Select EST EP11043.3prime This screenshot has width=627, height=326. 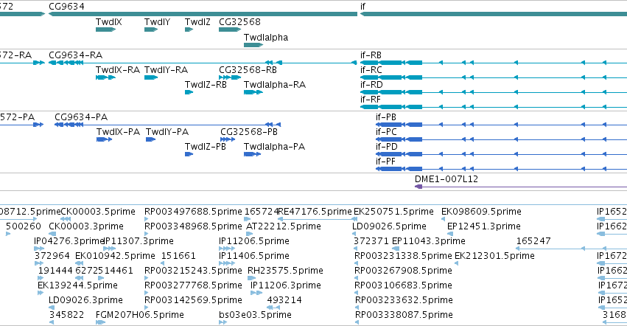click(x=429, y=241)
